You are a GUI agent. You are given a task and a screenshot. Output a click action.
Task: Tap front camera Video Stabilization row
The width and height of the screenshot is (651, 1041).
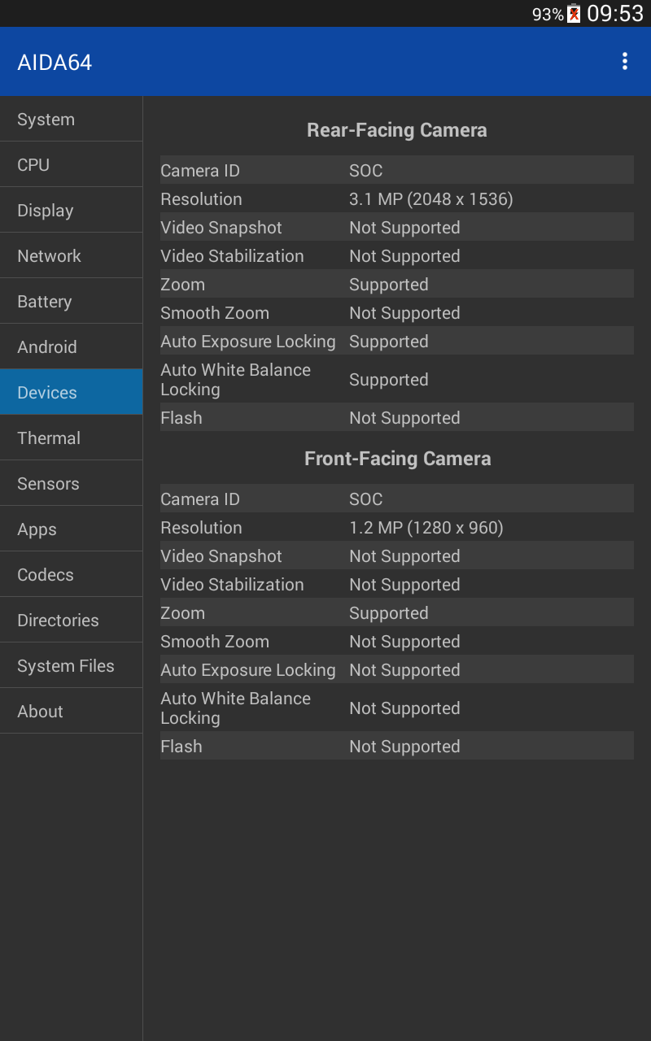397,584
